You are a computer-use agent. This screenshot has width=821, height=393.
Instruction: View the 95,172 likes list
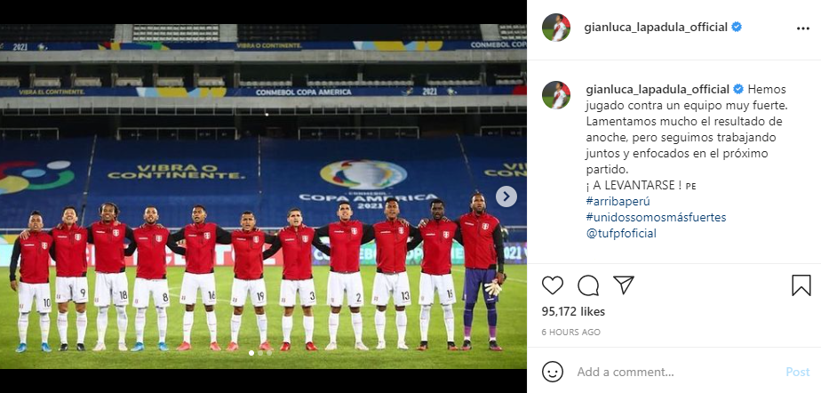[x=573, y=311]
